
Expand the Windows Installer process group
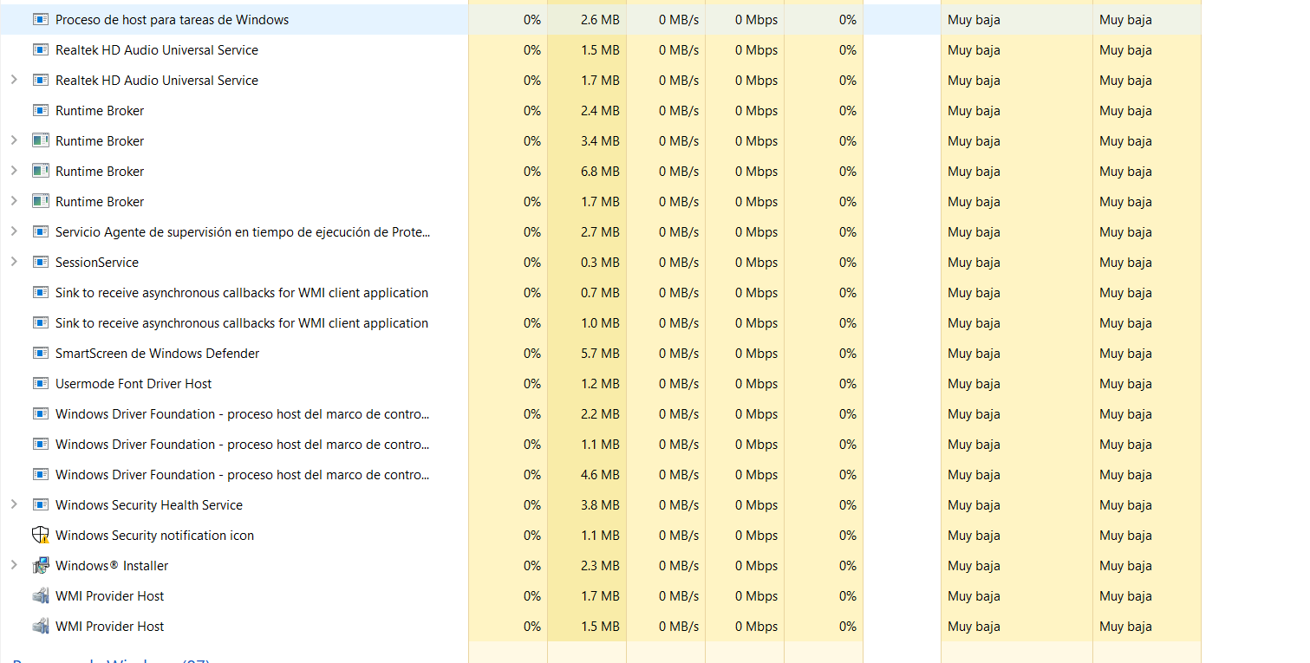(13, 565)
